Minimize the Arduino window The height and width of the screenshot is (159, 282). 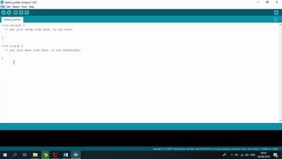click(258, 2)
